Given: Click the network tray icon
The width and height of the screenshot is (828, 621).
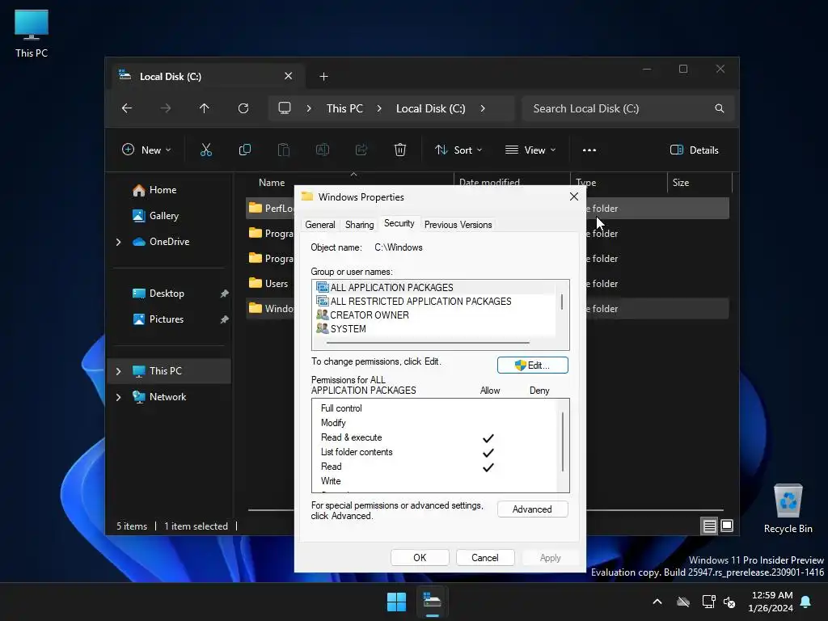Looking at the screenshot, I should [708, 602].
